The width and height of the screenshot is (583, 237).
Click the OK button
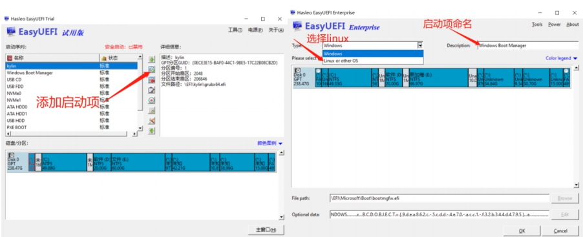click(522, 231)
